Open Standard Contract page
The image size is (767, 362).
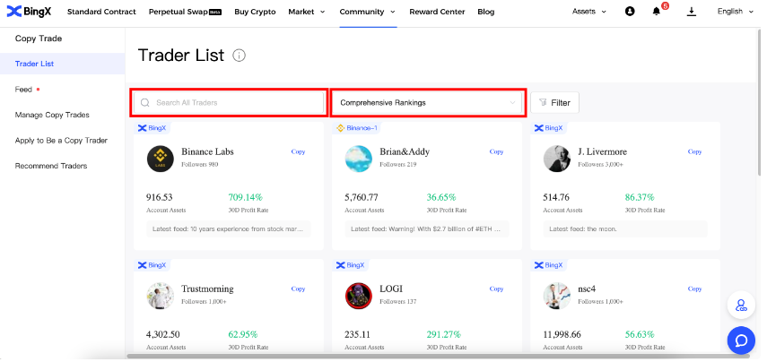[101, 12]
